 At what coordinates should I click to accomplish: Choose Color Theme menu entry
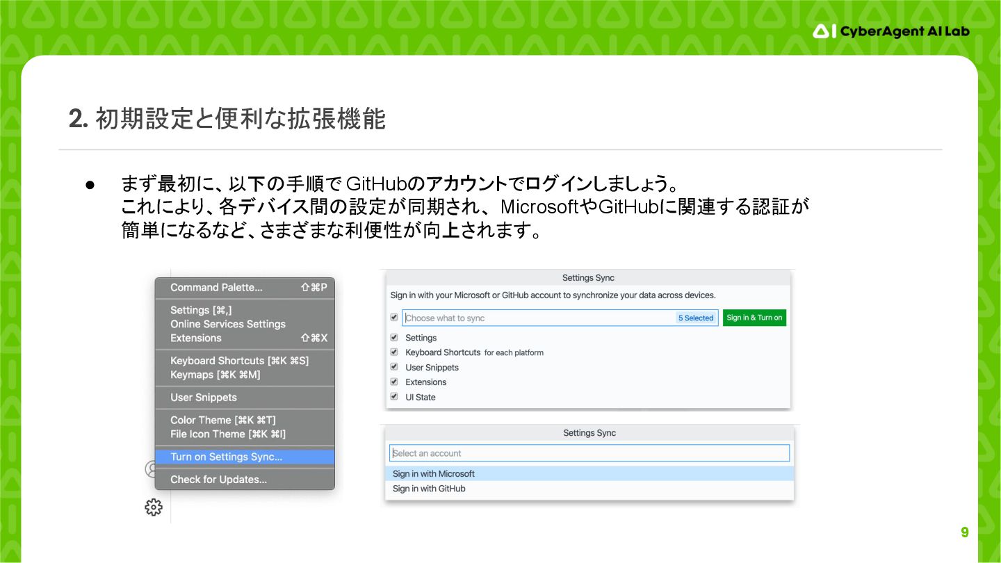(x=245, y=420)
